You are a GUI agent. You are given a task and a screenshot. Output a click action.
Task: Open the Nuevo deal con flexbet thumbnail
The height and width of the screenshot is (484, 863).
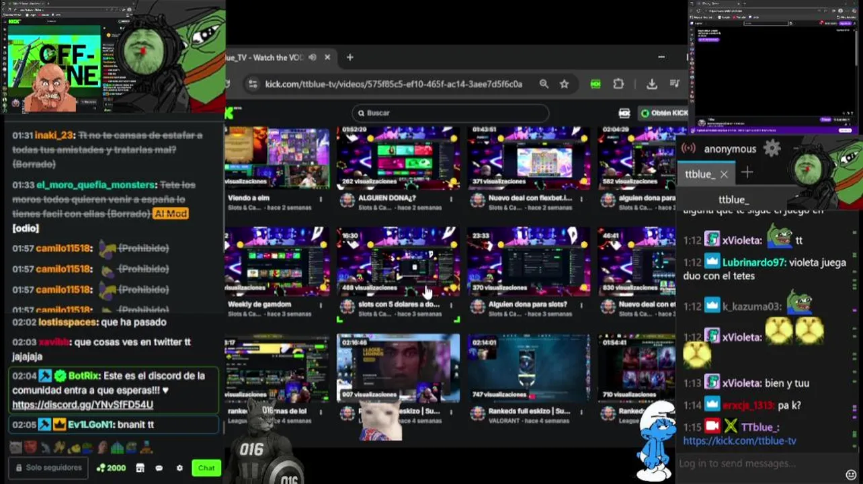point(529,159)
